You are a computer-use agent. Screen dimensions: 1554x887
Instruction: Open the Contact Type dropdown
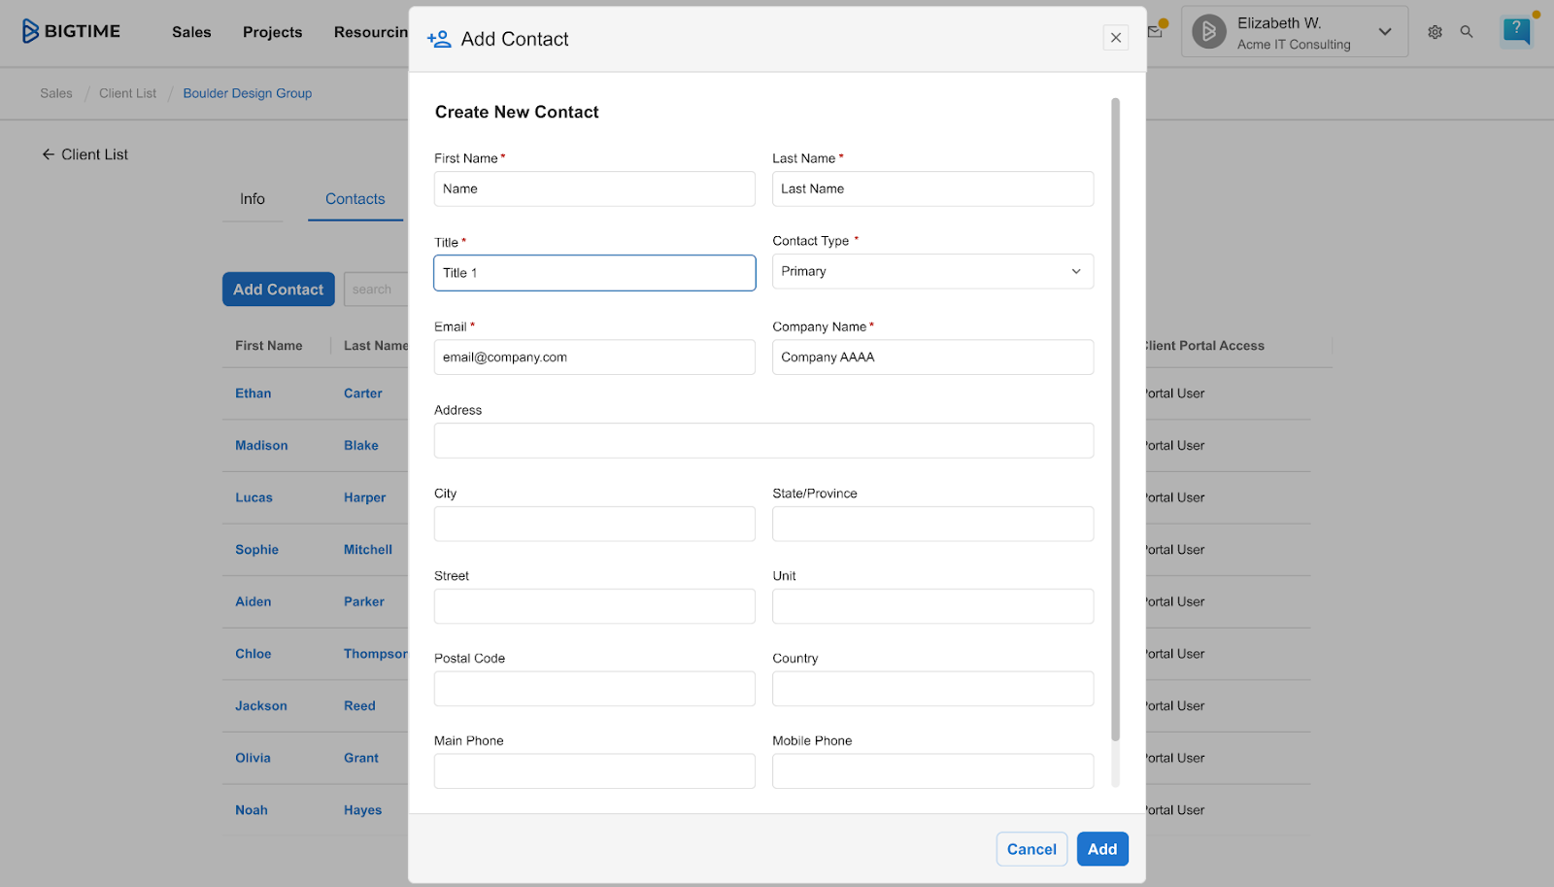pos(930,271)
